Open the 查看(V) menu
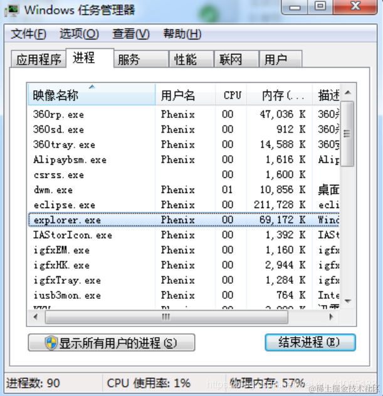383x396 pixels. (x=131, y=34)
